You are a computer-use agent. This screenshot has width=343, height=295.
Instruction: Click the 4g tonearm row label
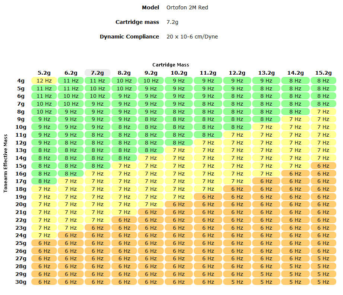(x=21, y=81)
